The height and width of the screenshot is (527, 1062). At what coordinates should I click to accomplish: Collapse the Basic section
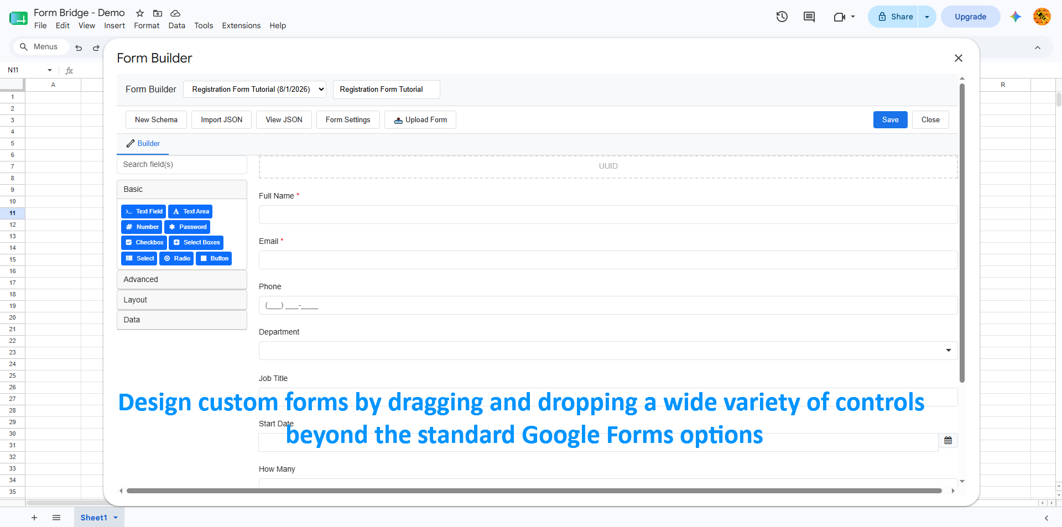[182, 189]
